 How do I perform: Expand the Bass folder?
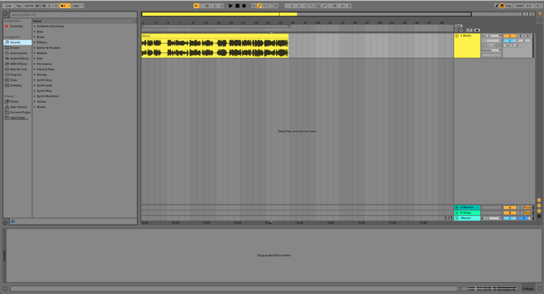click(35, 31)
